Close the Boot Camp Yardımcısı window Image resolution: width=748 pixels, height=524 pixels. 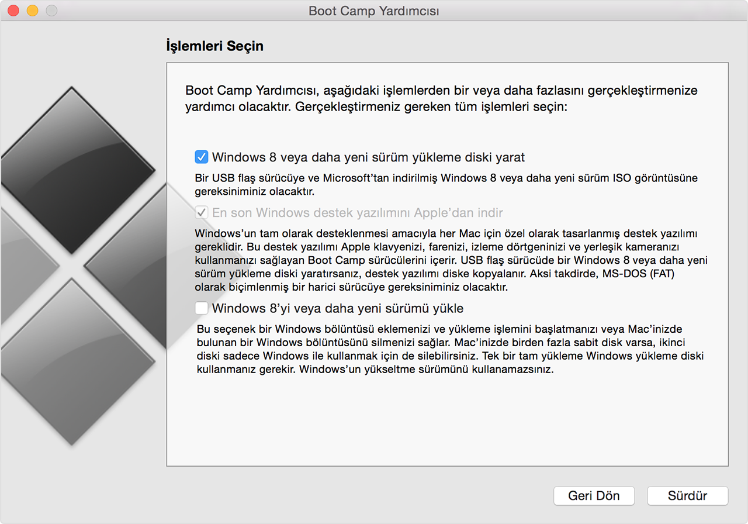click(13, 11)
